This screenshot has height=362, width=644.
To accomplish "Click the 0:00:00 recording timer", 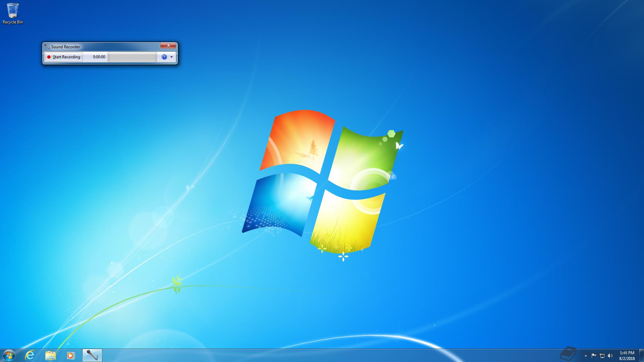I will (x=99, y=57).
